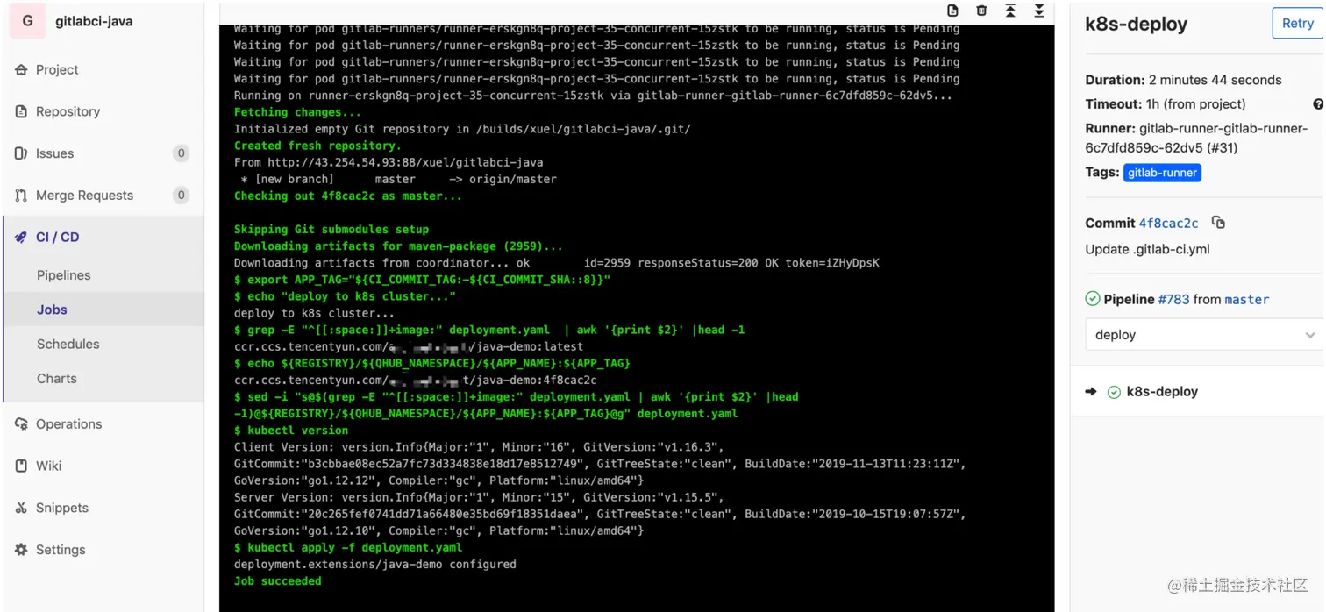This screenshot has width=1326, height=612.
Task: Click the '$ kubectl apply -f deployment.yaml' line
Action: (x=348, y=547)
